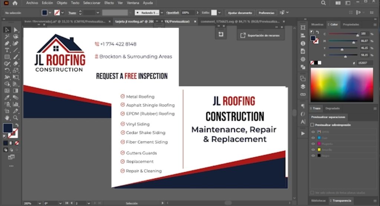Pick a color from the spectrum ramp
This screenshot has width=380, height=206.
coord(342,85)
